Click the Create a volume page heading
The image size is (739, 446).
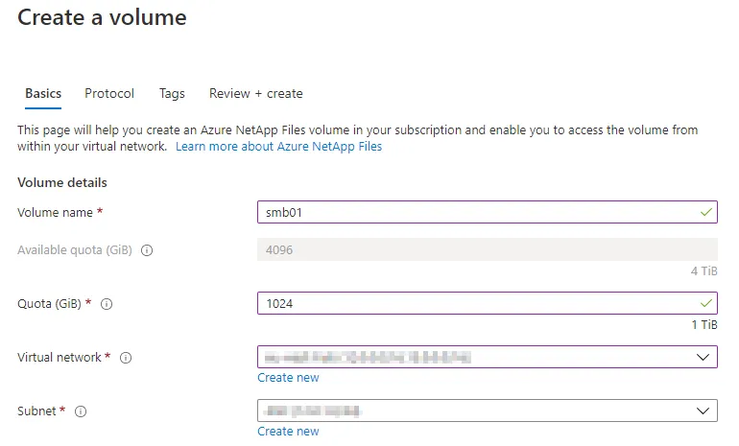[x=103, y=17]
